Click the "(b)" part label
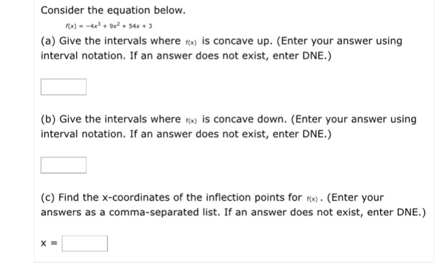The image size is (439, 279). click(x=48, y=120)
